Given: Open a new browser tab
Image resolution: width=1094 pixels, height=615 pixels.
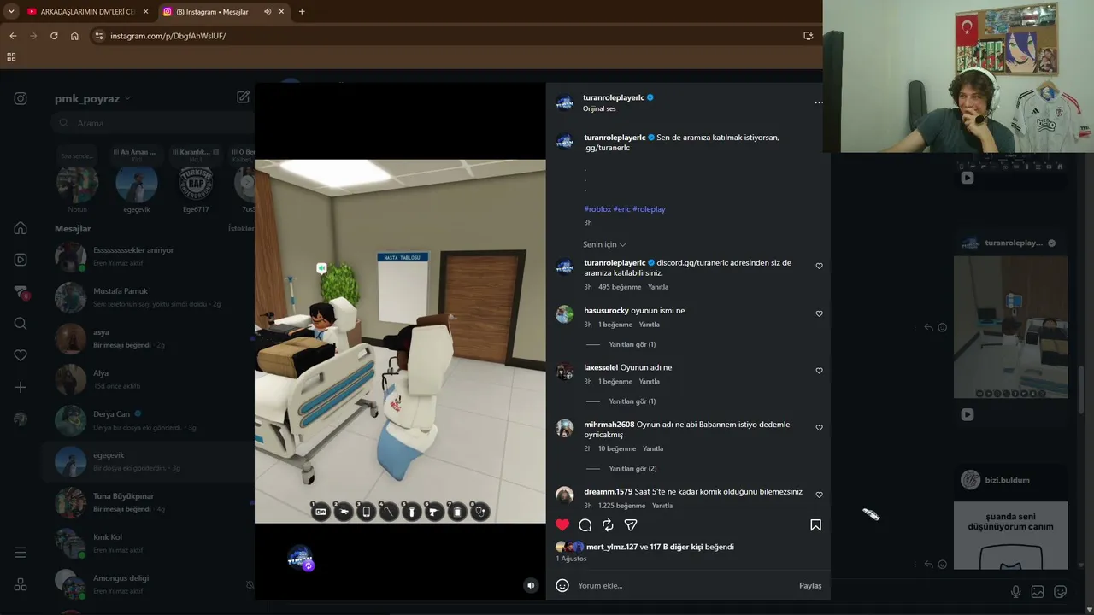Looking at the screenshot, I should pos(302,12).
